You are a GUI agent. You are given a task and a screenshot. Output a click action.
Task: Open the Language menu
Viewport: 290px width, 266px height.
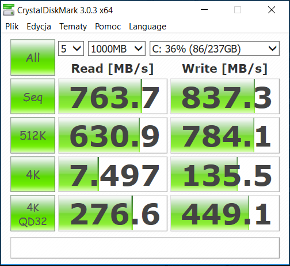pos(147,27)
